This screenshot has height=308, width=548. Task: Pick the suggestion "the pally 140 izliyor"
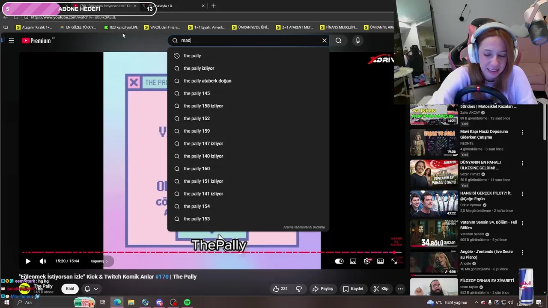pyautogui.click(x=248, y=156)
